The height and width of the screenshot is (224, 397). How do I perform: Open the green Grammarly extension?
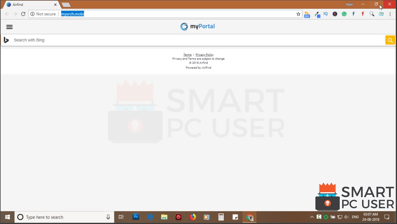click(x=344, y=14)
